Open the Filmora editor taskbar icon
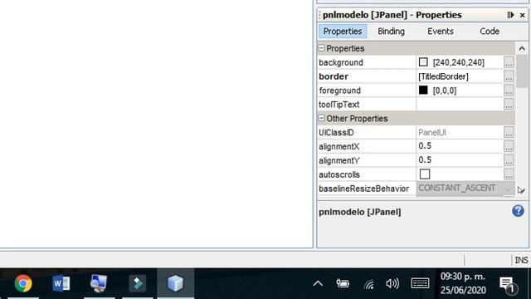The height and width of the screenshot is (299, 531). (137, 283)
